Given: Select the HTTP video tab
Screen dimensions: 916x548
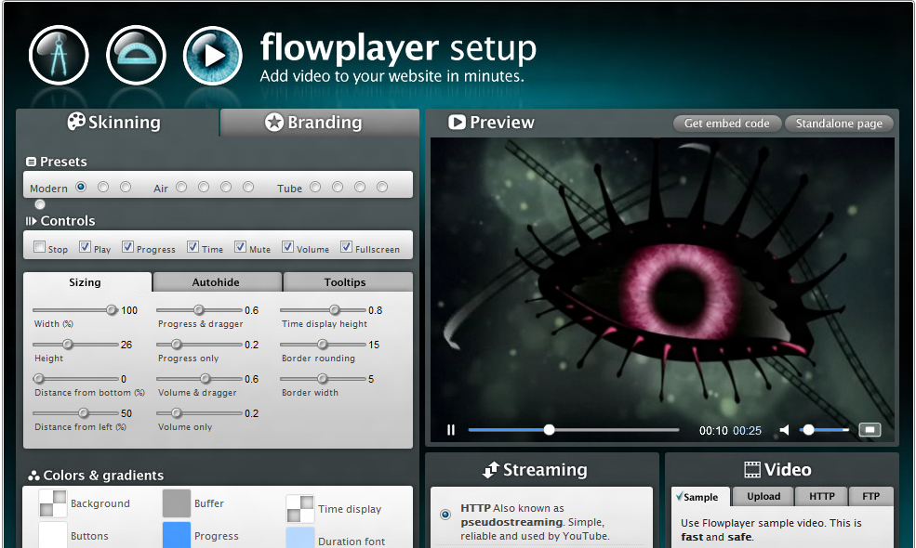Looking at the screenshot, I should coord(821,496).
